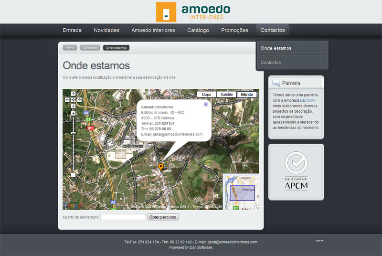This screenshot has width=382, height=256.
Task: Click the Onde estamos page heading
Action: [96, 65]
